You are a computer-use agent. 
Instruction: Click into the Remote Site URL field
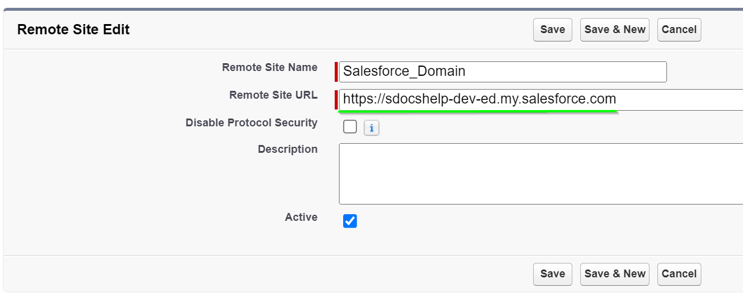pos(541,99)
